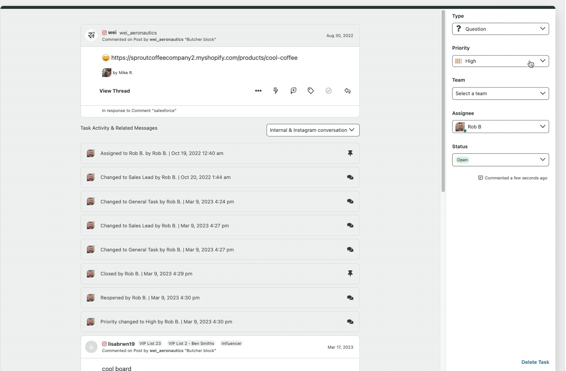
Task: Click 'Priority changed to High' activity text
Action: (166, 322)
